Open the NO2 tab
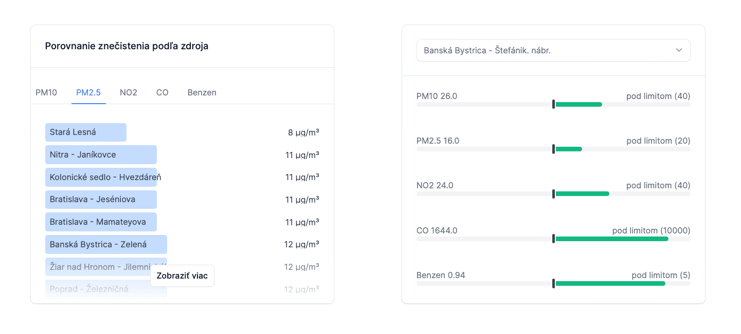741x334 pixels. pos(129,93)
